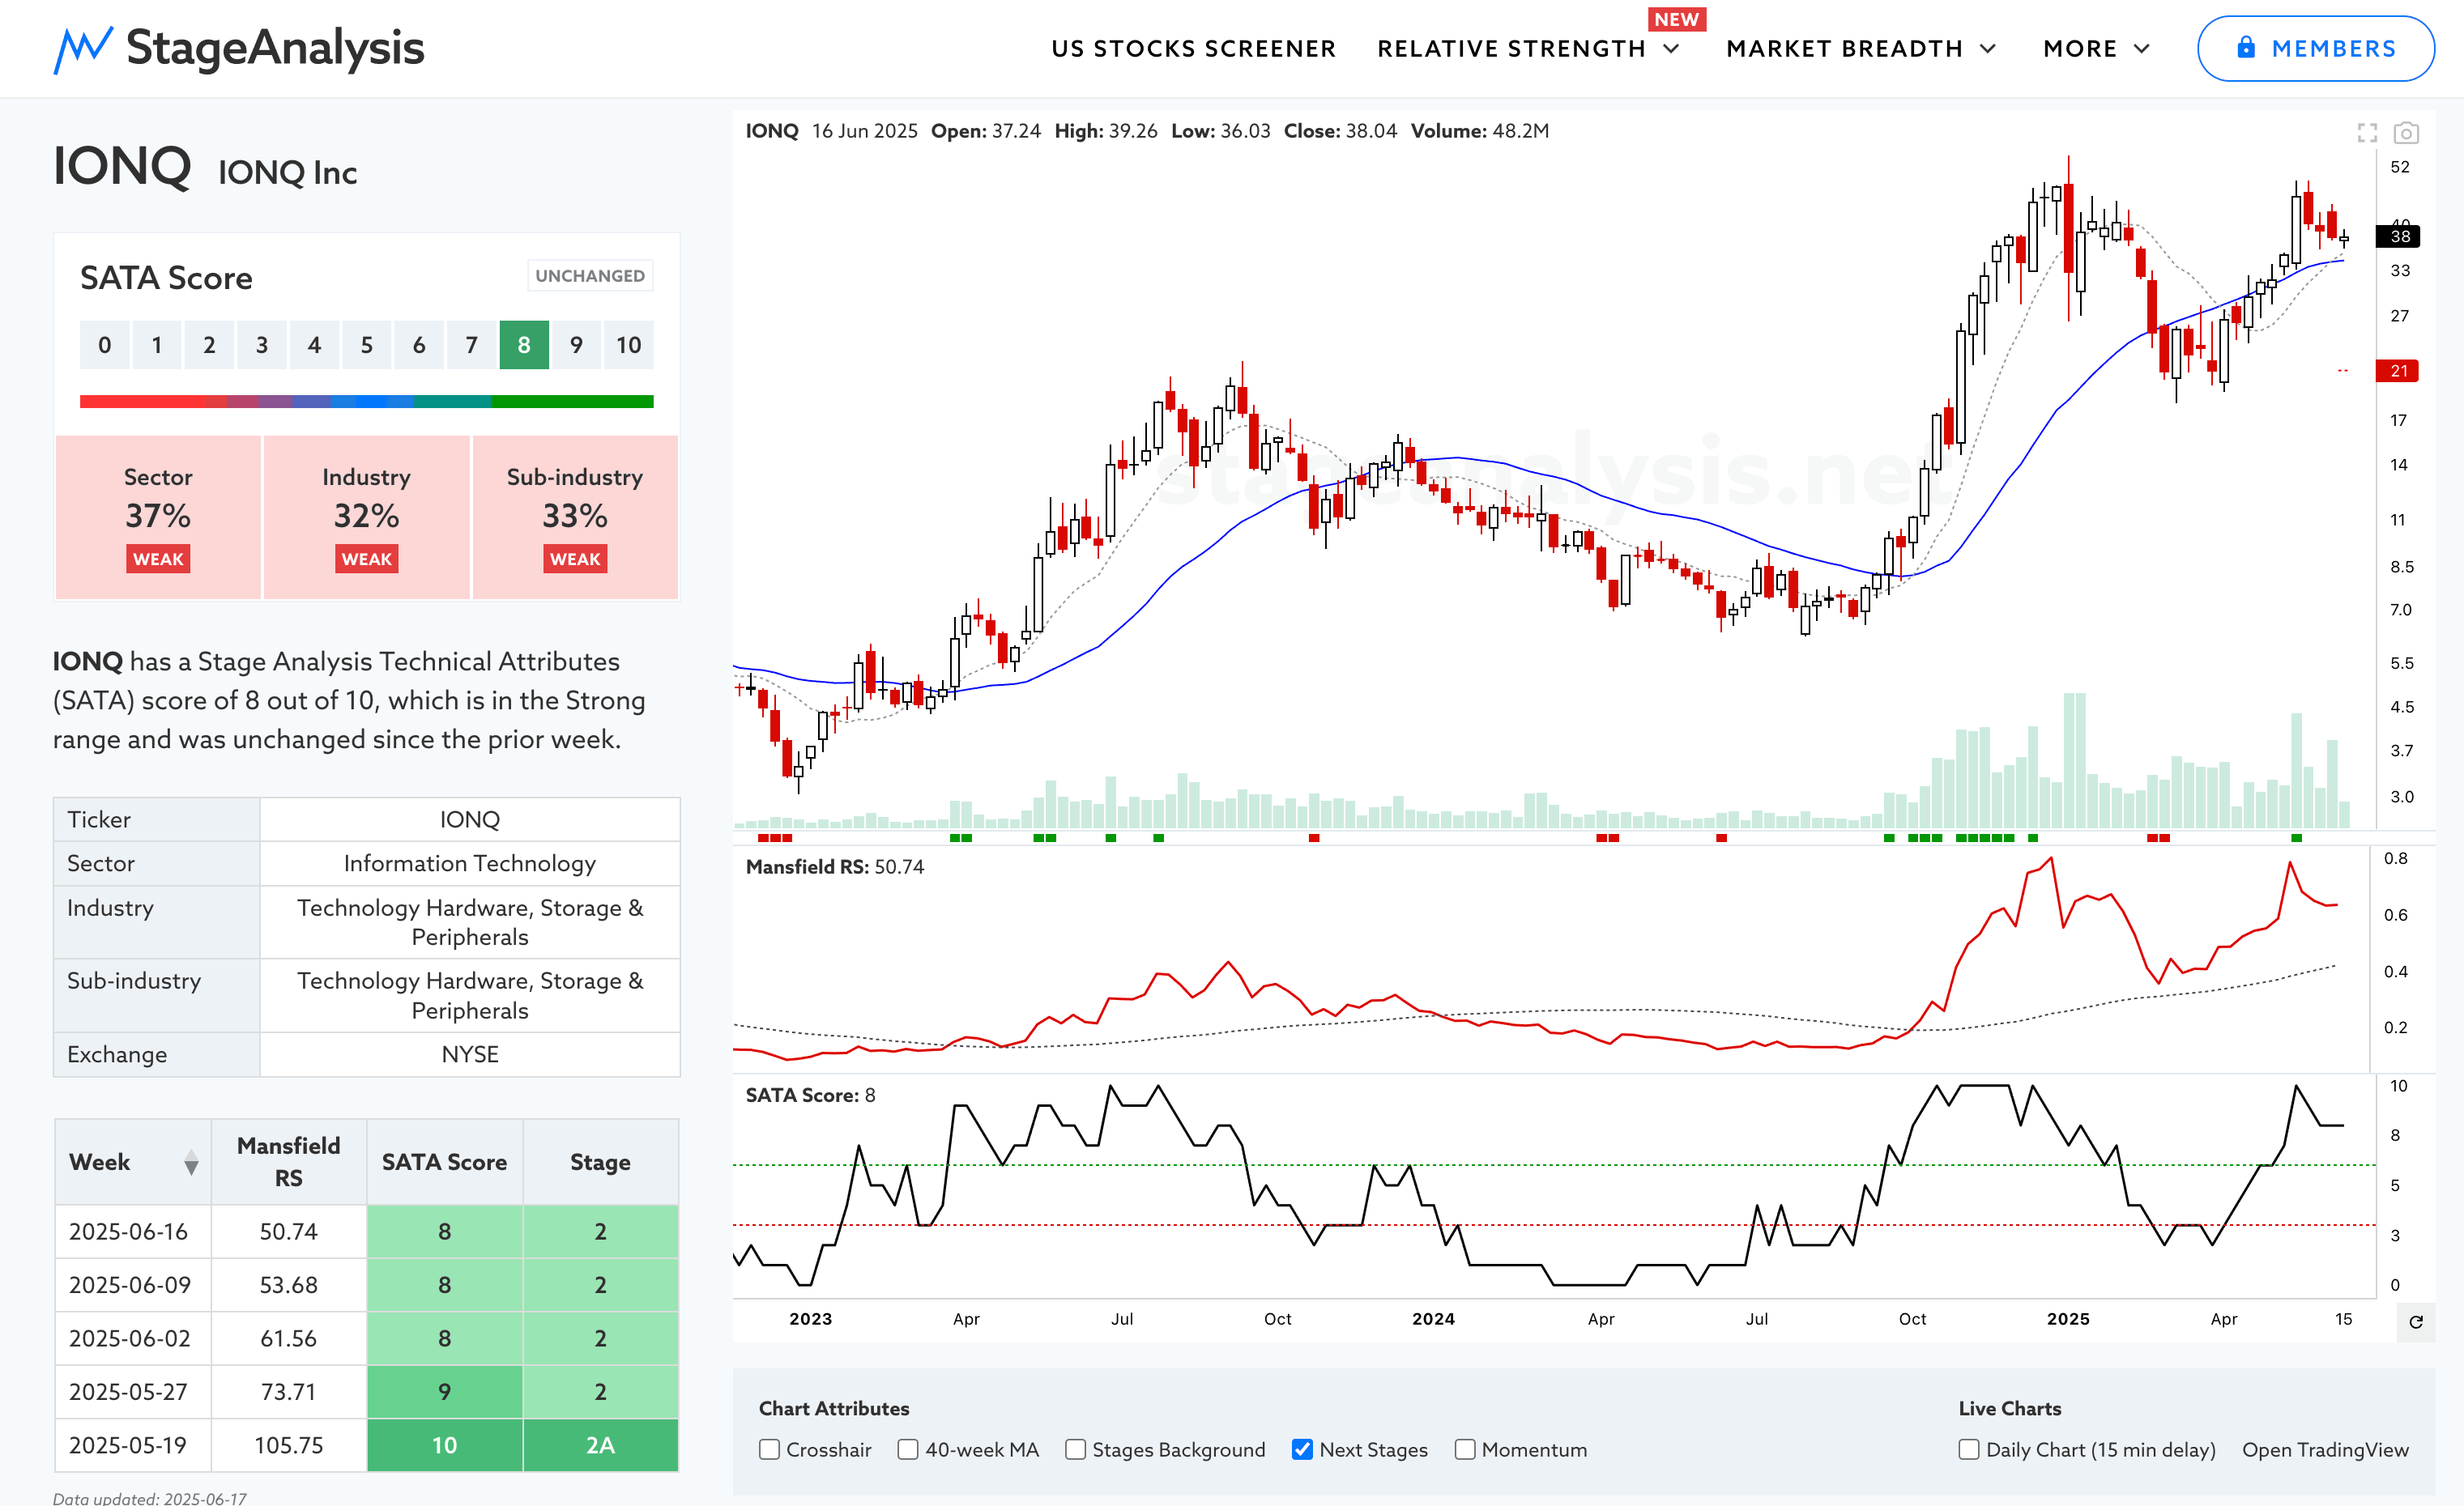Viewport: 2464px width, 1506px height.
Task: Click the Stage column header
Action: [600, 1161]
